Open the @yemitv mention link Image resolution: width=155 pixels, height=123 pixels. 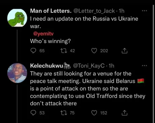pyautogui.click(x=43, y=34)
